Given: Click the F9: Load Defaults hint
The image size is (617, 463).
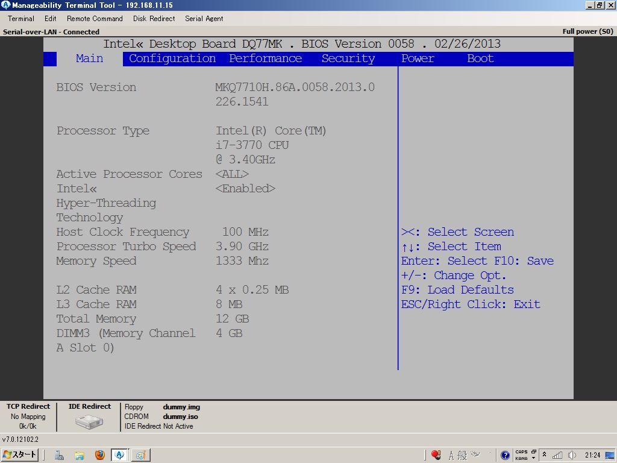Looking at the screenshot, I should (x=458, y=290).
